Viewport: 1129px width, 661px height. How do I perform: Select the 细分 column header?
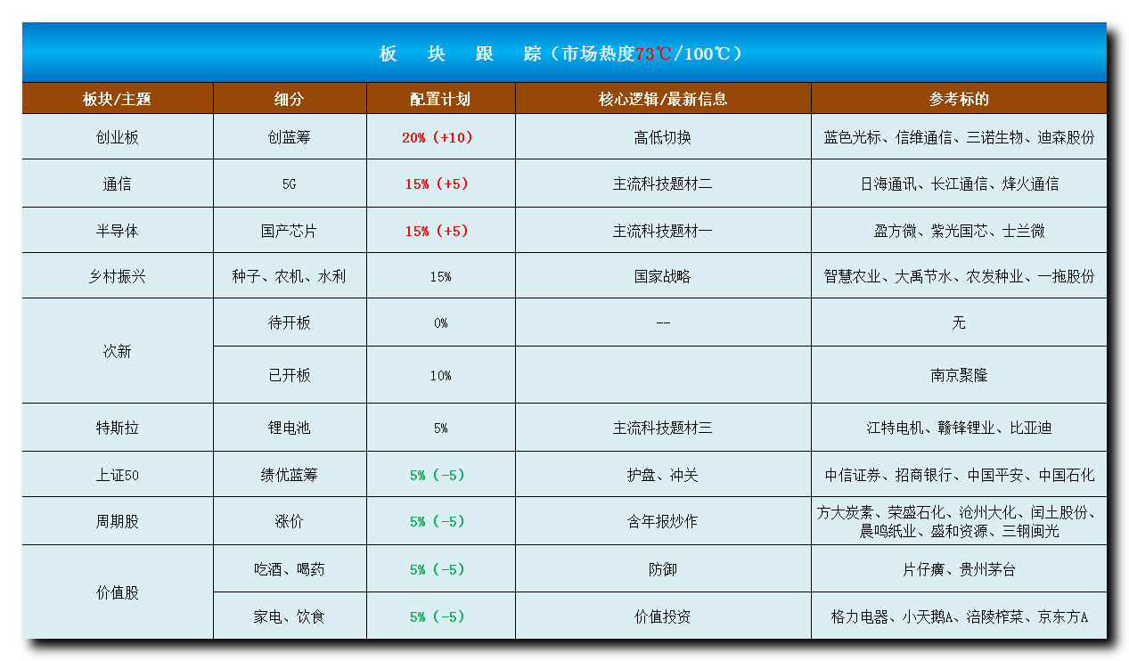pyautogui.click(x=290, y=99)
